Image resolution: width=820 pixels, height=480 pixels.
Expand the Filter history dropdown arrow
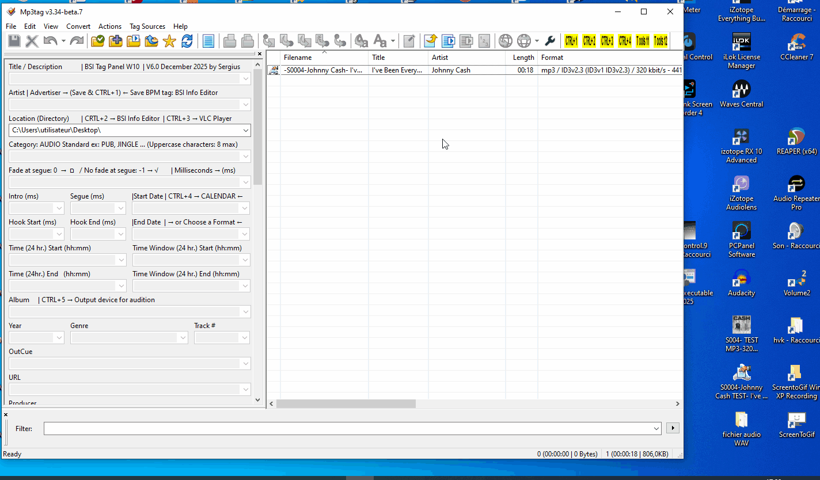click(656, 428)
